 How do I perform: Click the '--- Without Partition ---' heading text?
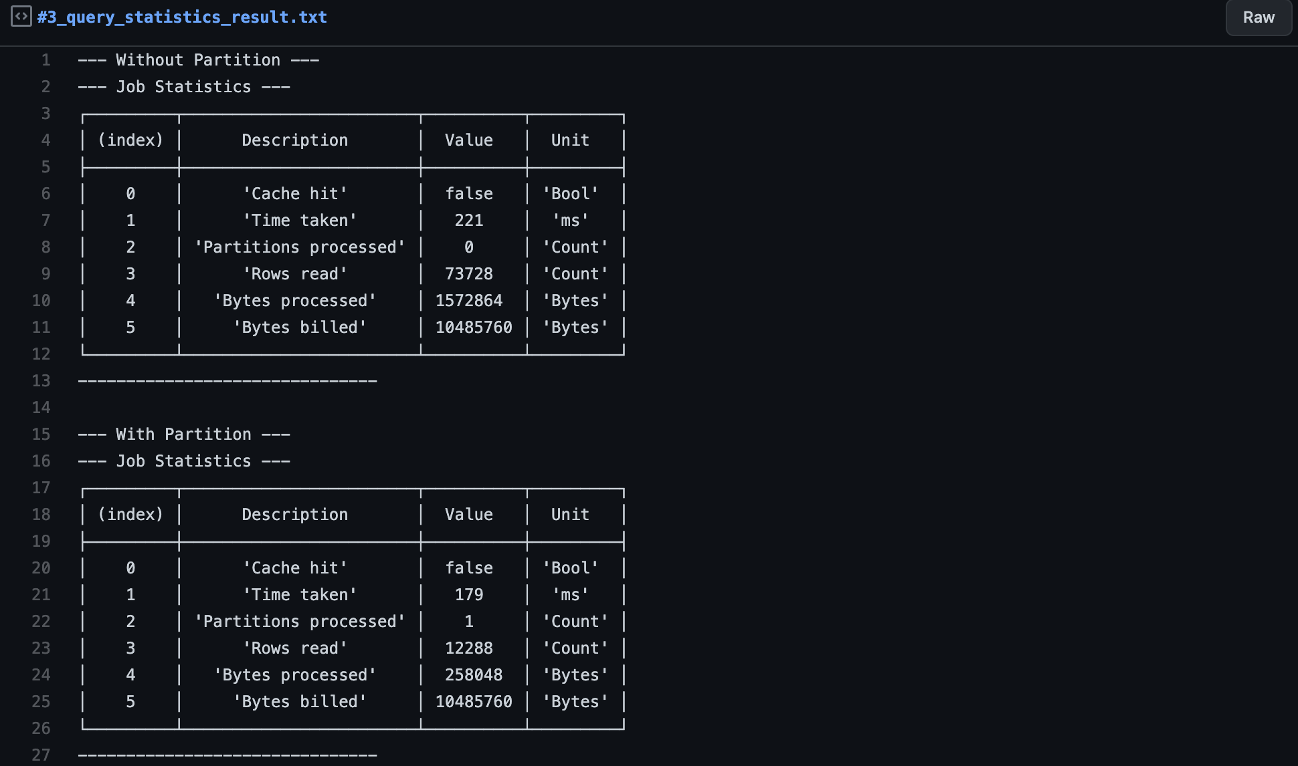(199, 60)
